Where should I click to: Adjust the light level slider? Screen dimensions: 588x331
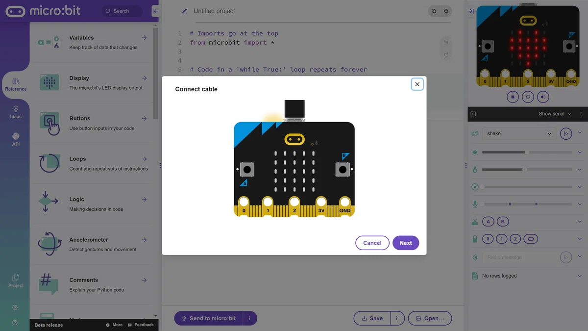[x=527, y=153]
